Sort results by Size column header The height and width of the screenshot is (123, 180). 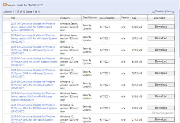click(x=134, y=18)
